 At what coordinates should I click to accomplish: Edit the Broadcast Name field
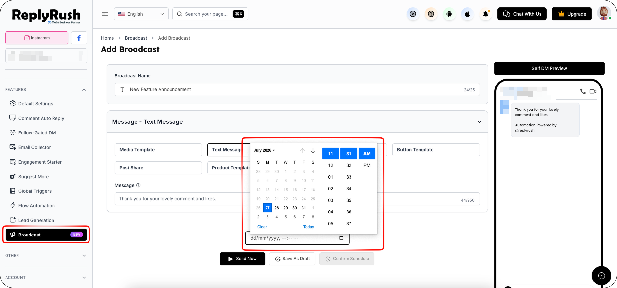pos(297,89)
